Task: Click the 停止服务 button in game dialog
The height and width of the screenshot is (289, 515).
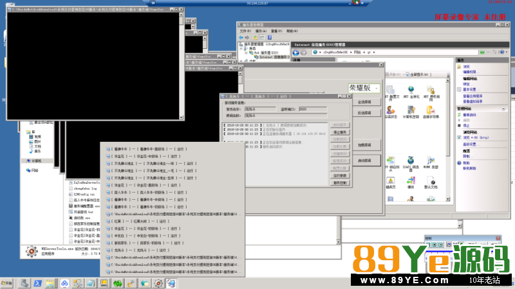Action: click(340, 132)
